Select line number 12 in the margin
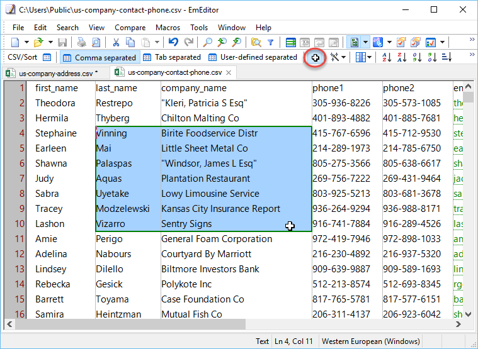 pyautogui.click(x=19, y=254)
